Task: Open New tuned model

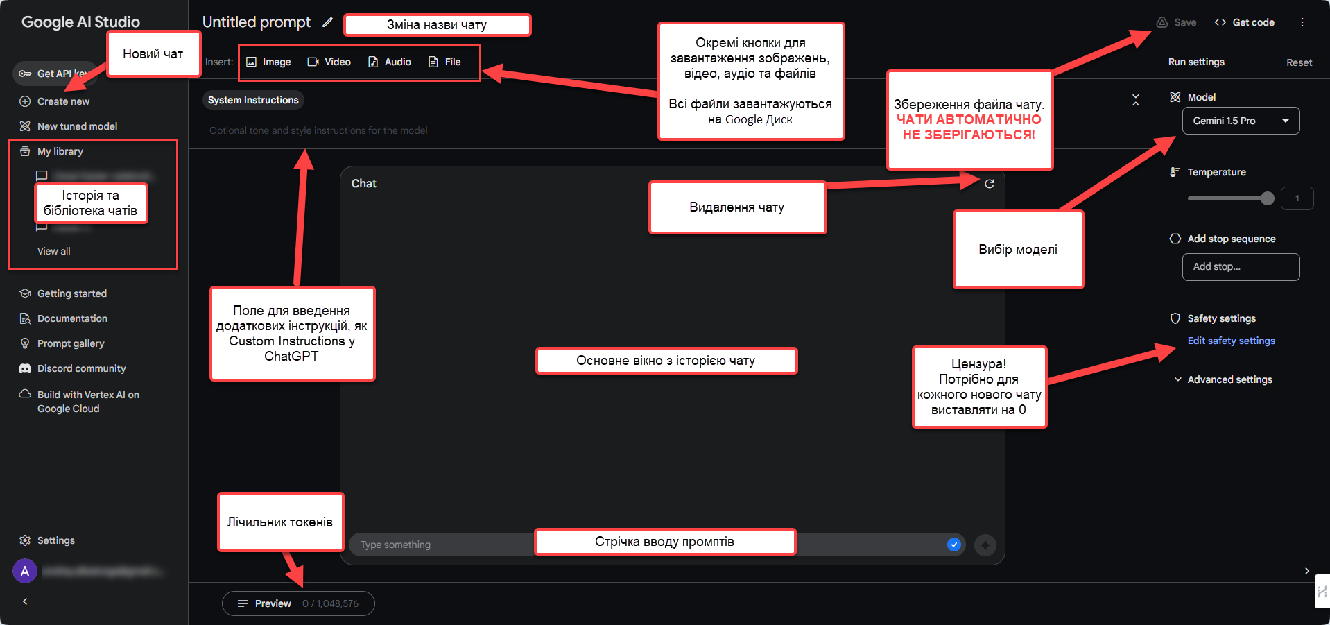Action: click(68, 126)
